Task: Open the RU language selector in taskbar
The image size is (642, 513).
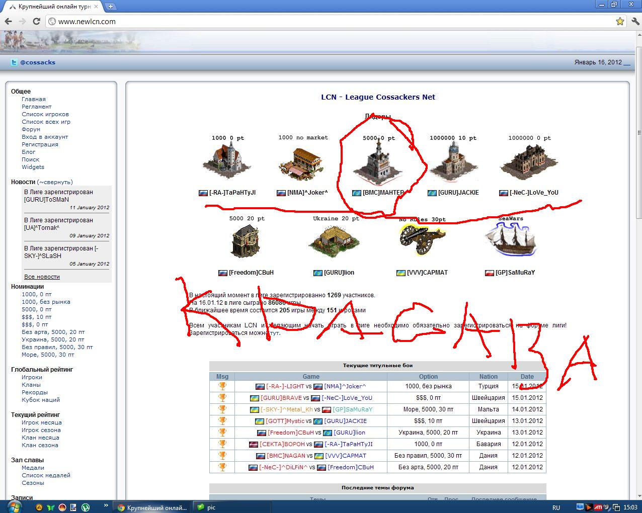Action: coord(556,507)
